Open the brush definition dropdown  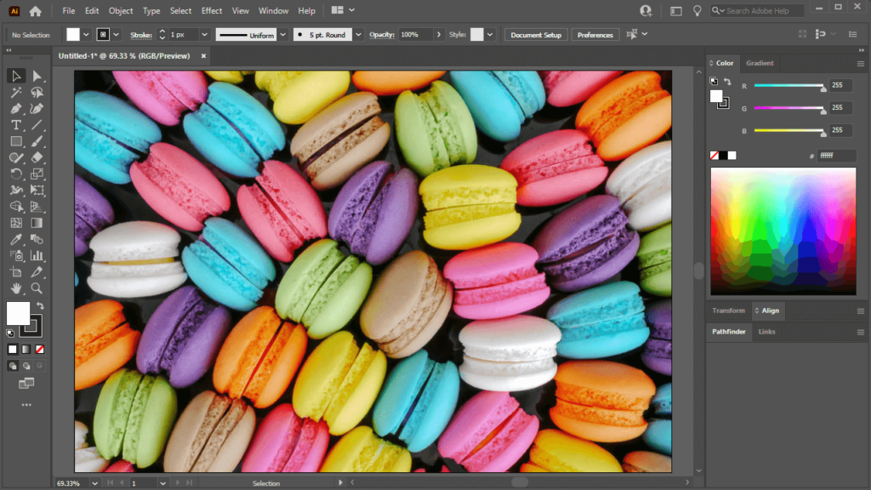point(356,35)
